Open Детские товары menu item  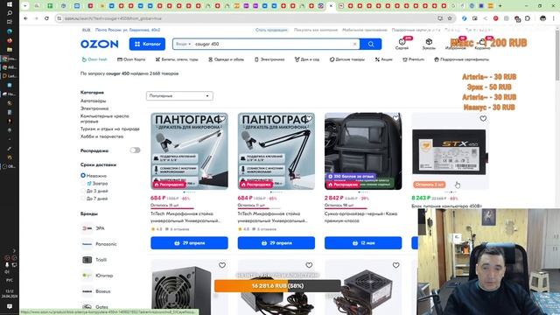pyautogui.click(x=346, y=59)
